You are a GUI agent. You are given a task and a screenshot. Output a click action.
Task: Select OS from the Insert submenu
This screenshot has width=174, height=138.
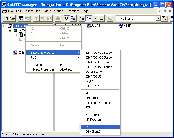click(100, 127)
